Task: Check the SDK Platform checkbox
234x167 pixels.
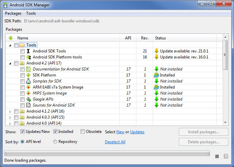Action: pos(22,75)
